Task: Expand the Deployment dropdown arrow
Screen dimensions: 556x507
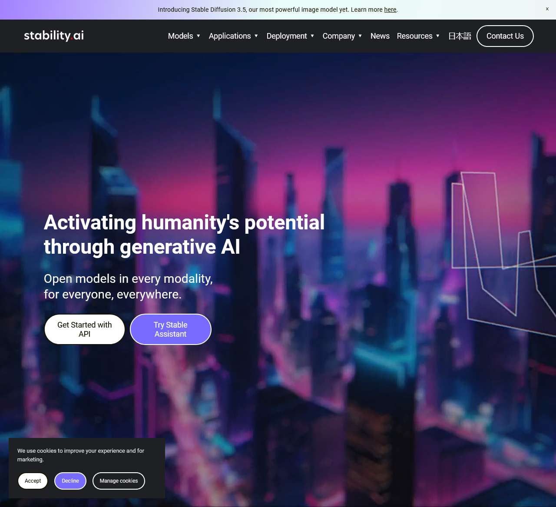Action: click(x=312, y=36)
